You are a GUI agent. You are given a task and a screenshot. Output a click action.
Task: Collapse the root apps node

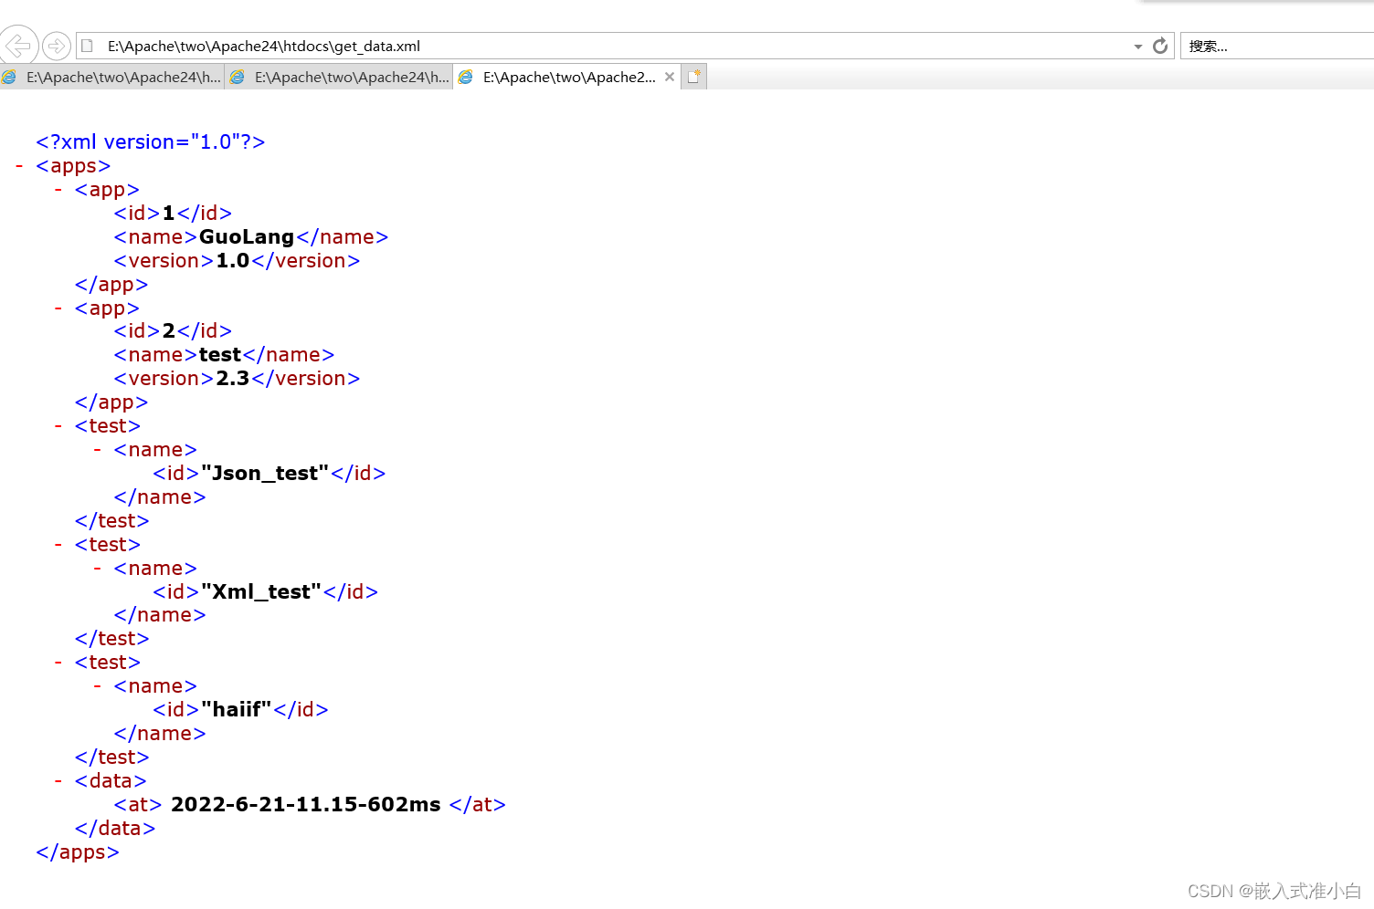(19, 166)
